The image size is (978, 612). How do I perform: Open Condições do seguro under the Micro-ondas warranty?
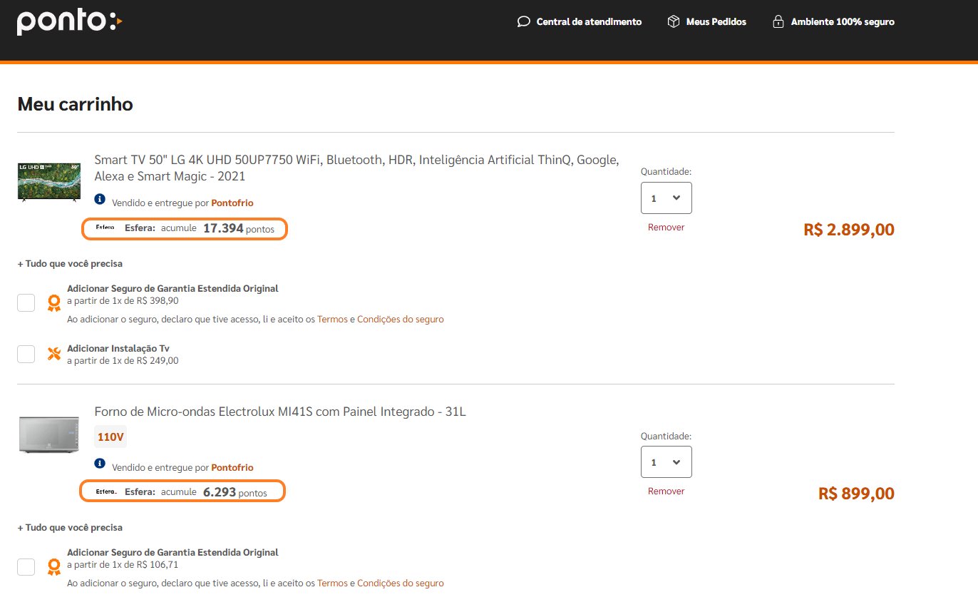tap(401, 583)
